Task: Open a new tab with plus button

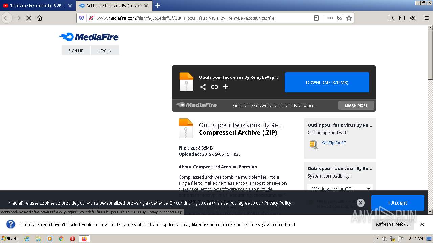Action: [x=158, y=5]
